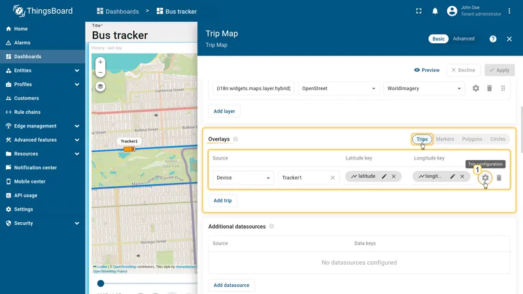The image size is (523, 294).
Task: Clear the Tracker1 device field
Action: 333,178
